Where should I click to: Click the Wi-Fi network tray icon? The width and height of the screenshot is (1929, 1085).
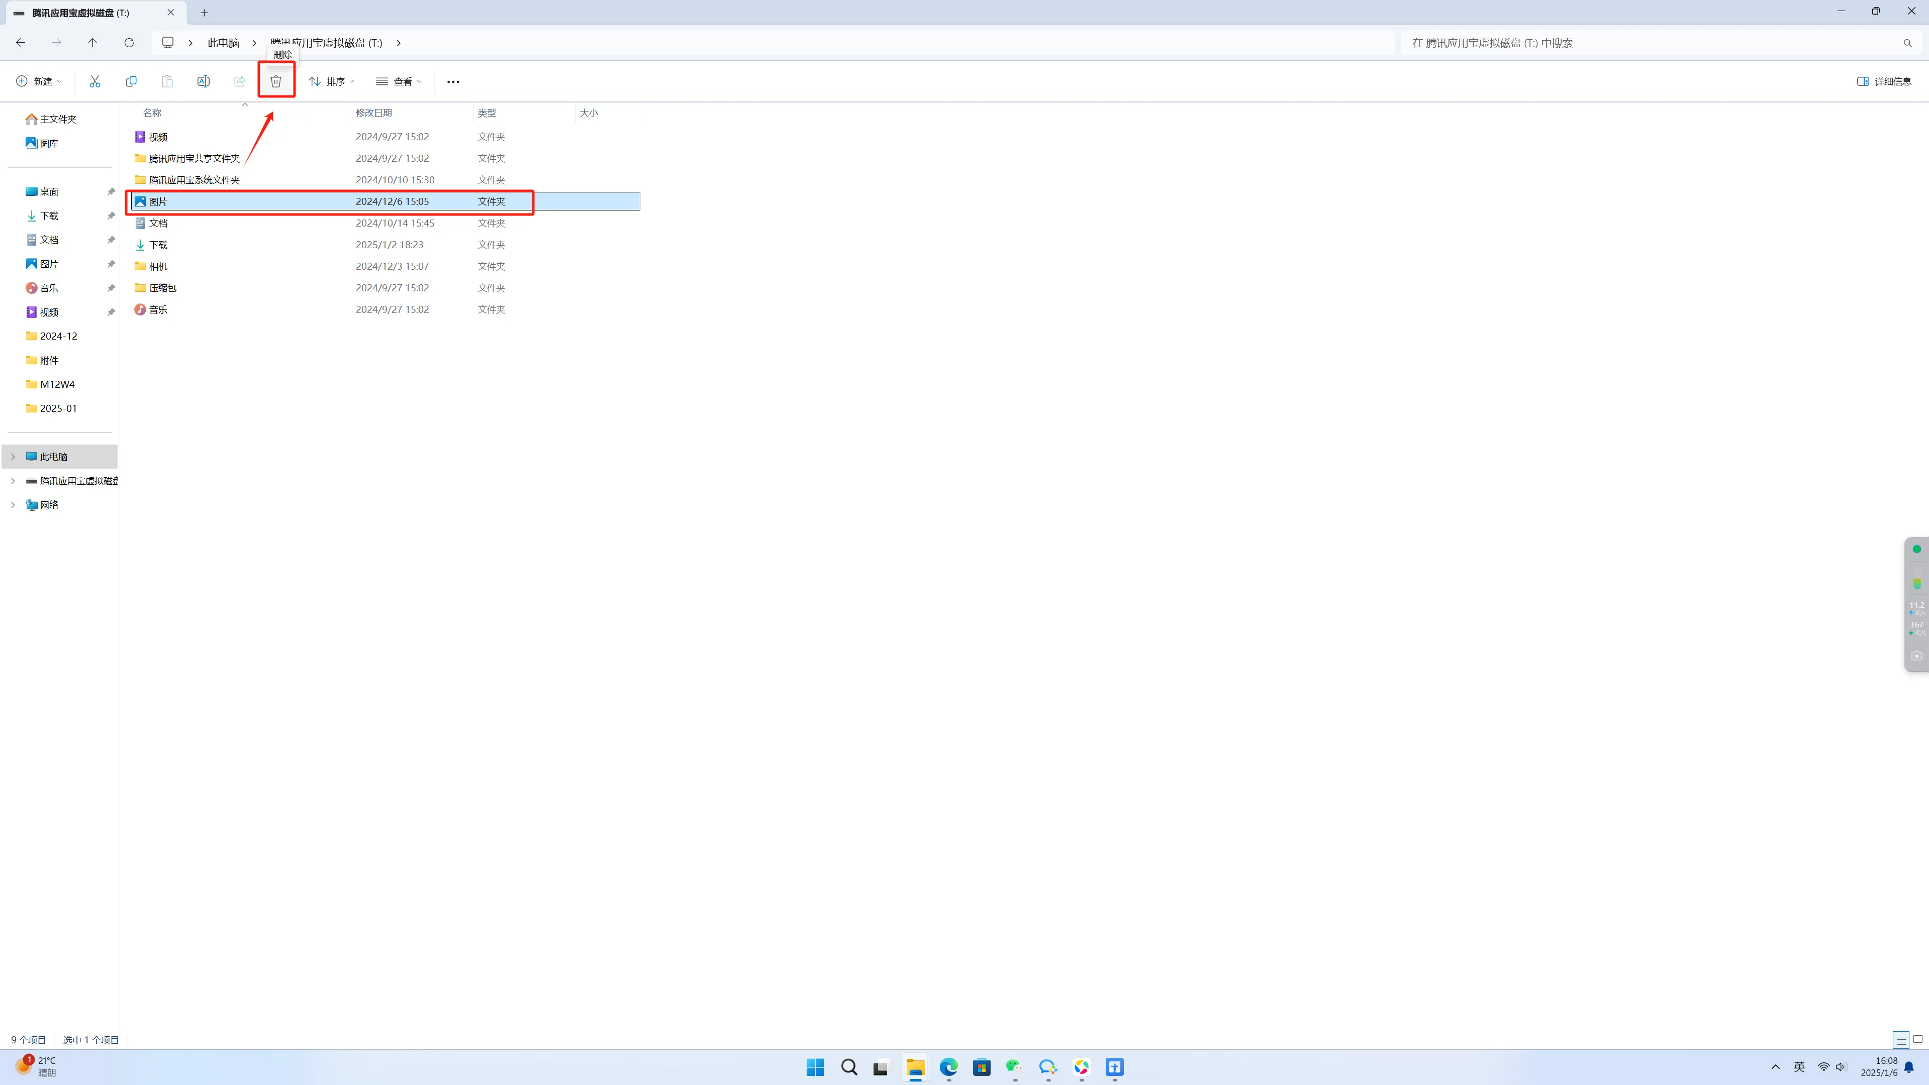coord(1823,1067)
